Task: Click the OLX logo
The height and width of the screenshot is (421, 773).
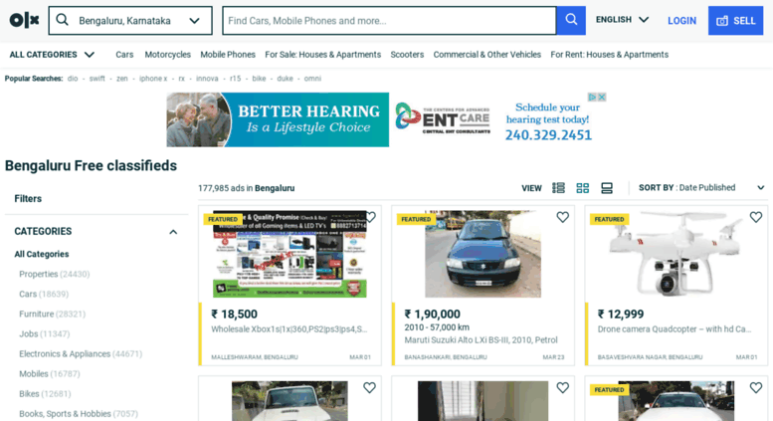Action: (24, 20)
